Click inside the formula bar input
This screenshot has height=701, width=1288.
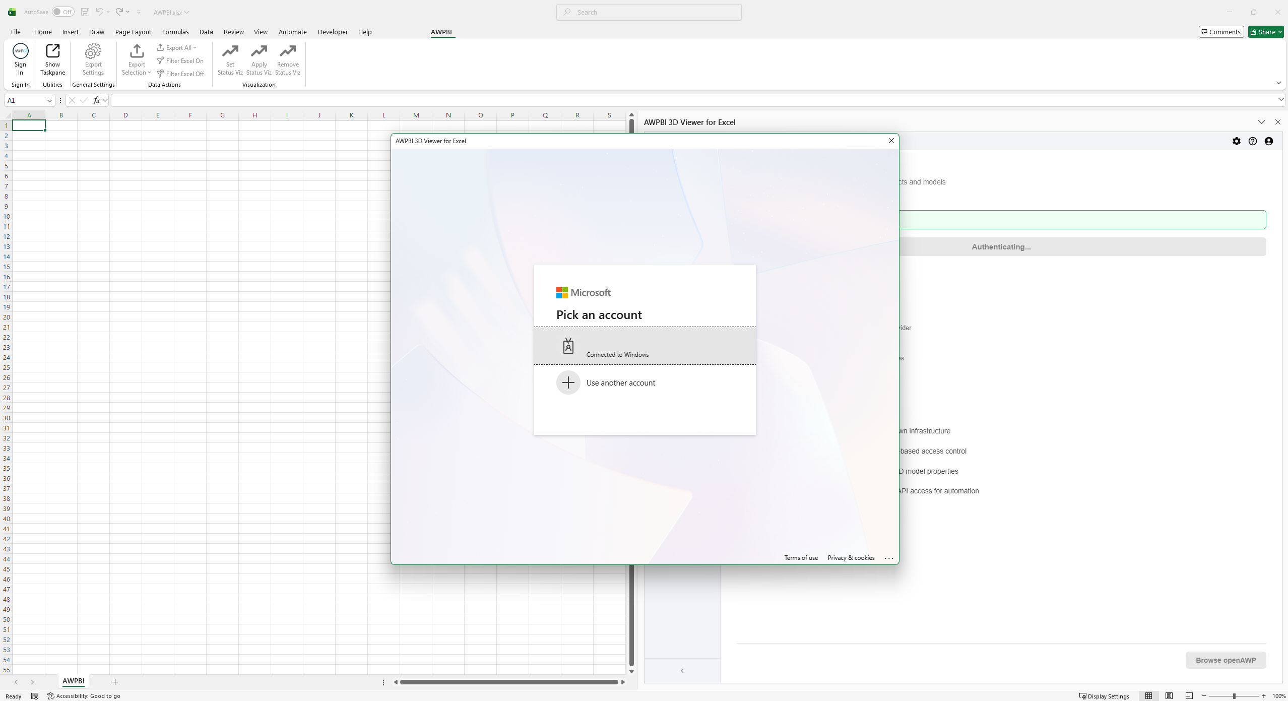[693, 100]
